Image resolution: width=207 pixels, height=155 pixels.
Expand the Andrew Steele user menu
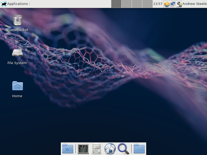point(195,4)
